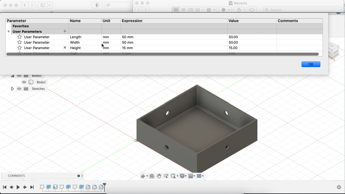Activate Pan hand tool
This screenshot has width=345, height=194.
[159, 176]
